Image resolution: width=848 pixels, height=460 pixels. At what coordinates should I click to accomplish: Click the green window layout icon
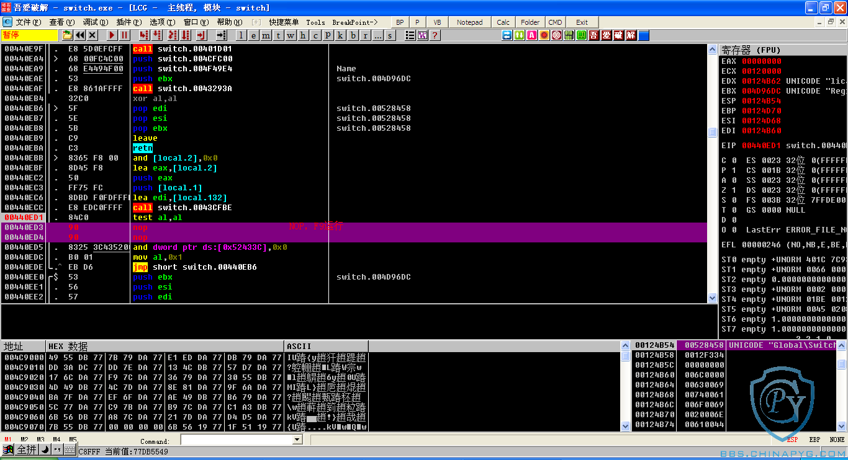coord(582,35)
